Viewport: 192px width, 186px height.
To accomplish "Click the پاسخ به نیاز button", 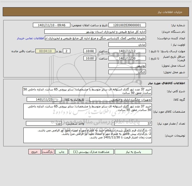I will point(133,152).
